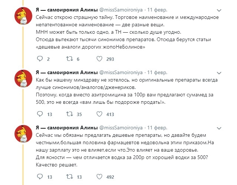Like the tweet with 293 likes
Screen dimensions: 237x185
point(99,59)
